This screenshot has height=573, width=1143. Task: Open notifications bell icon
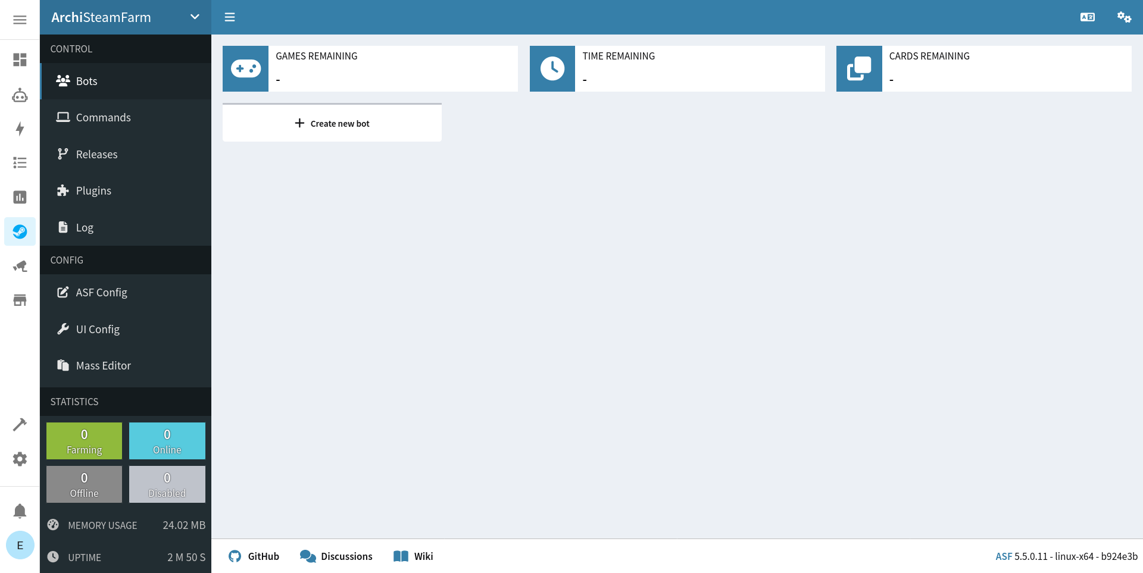tap(20, 511)
